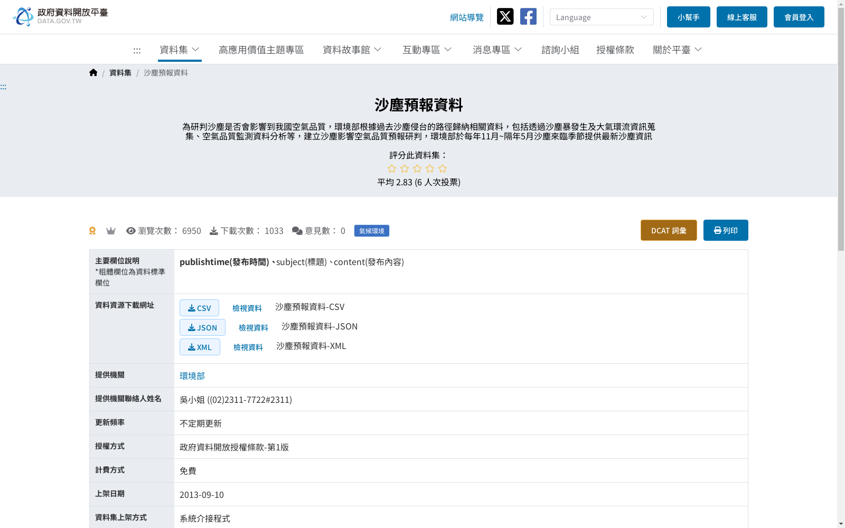Click the DCAT 詞彙 button
The width and height of the screenshot is (845, 528).
click(x=669, y=230)
